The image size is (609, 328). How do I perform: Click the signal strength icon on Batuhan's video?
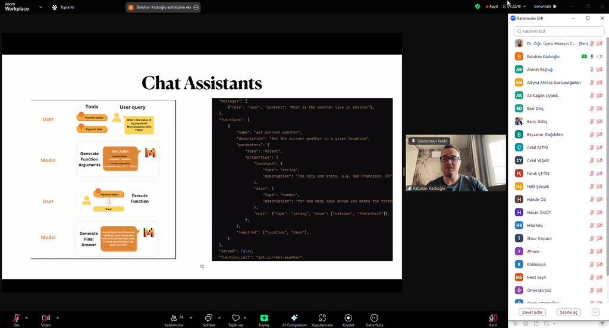tap(409, 188)
